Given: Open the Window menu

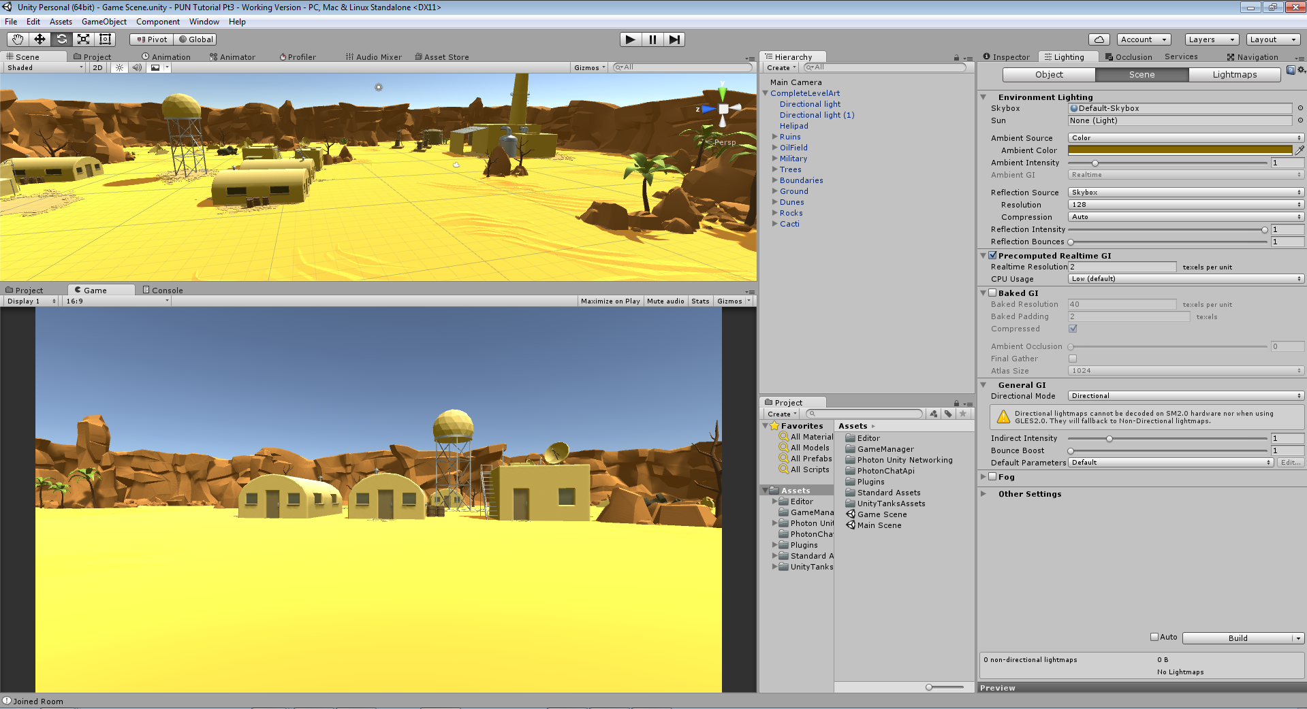Looking at the screenshot, I should coord(204,22).
